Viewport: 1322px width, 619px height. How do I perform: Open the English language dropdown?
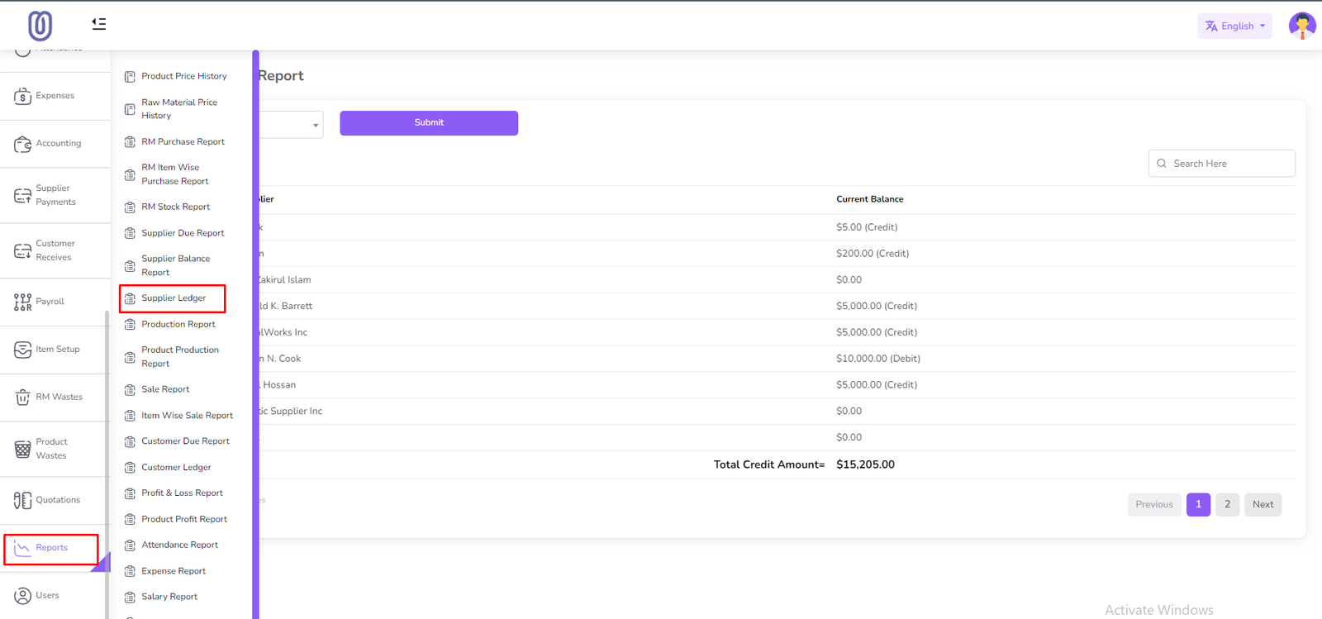1234,26
